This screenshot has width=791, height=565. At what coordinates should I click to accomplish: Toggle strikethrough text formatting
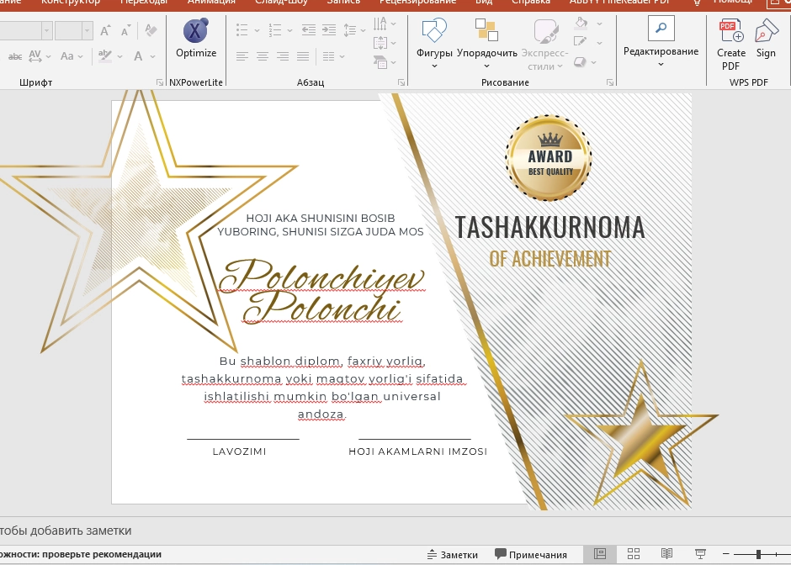15,56
